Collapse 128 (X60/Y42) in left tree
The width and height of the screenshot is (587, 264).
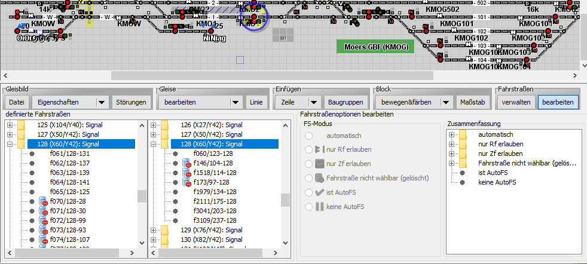(x=10, y=144)
